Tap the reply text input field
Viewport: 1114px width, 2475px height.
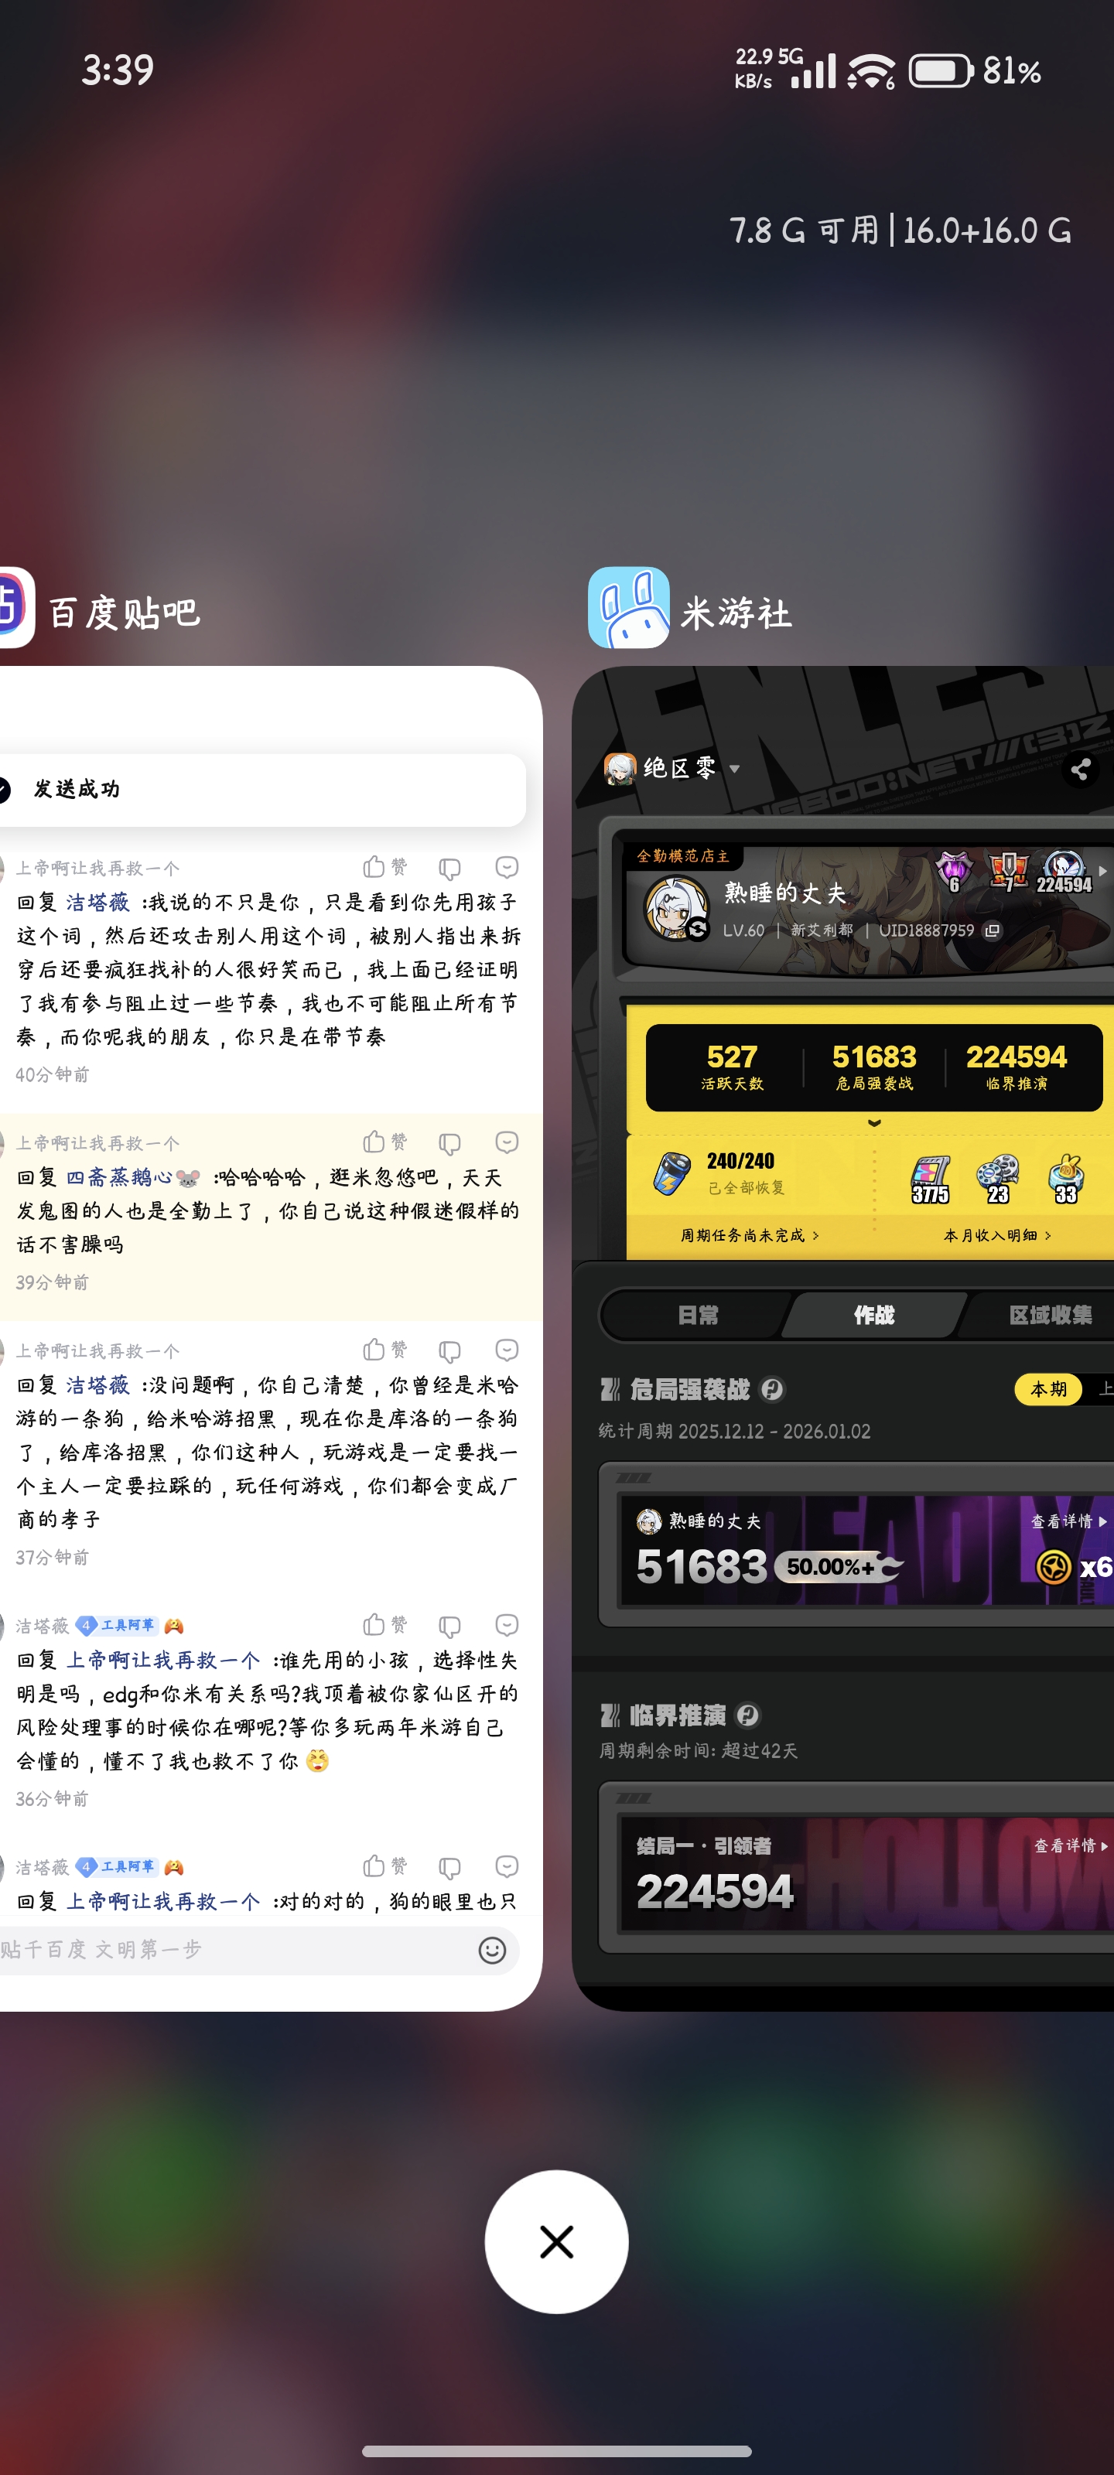pyautogui.click(x=231, y=1949)
